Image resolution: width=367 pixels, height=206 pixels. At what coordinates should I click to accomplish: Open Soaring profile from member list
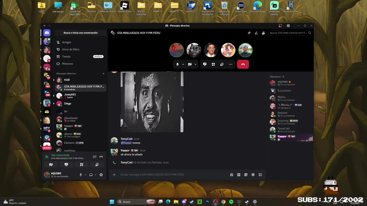click(x=291, y=122)
